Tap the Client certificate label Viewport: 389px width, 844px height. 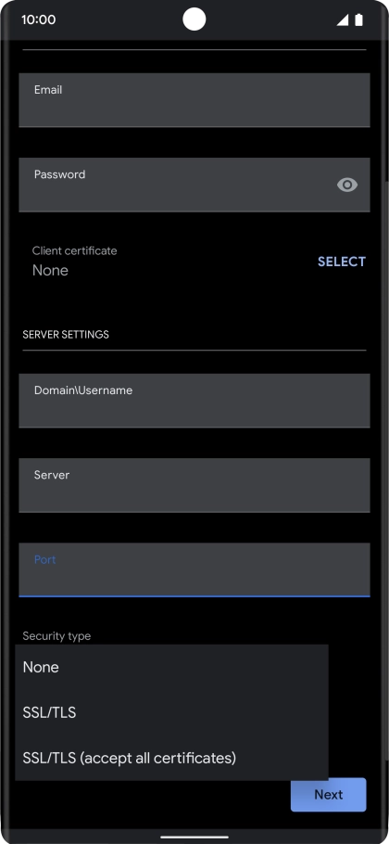click(x=74, y=250)
